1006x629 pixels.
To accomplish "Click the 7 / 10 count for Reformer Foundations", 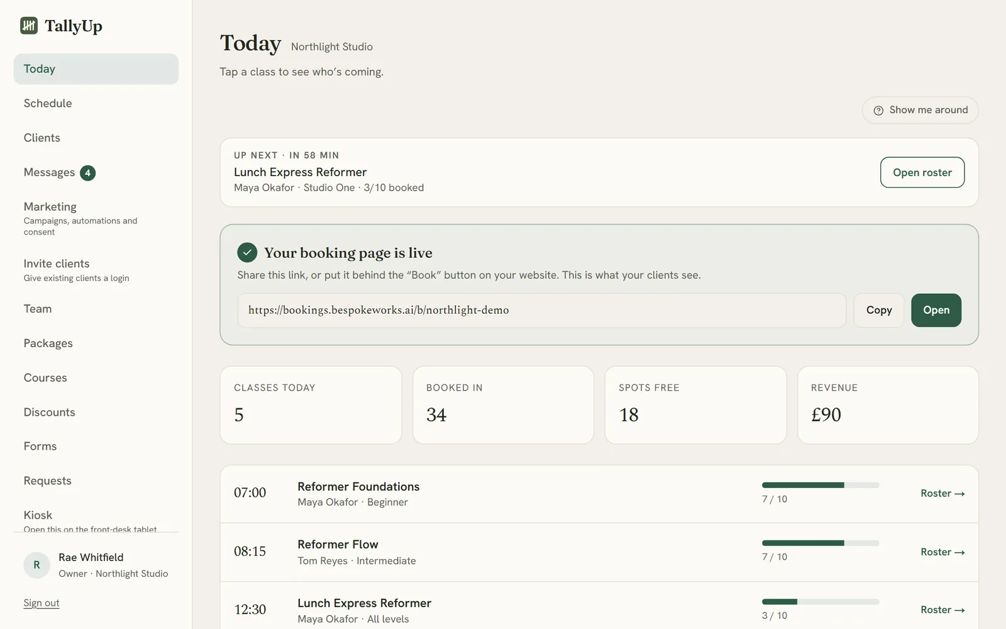I will coord(775,499).
